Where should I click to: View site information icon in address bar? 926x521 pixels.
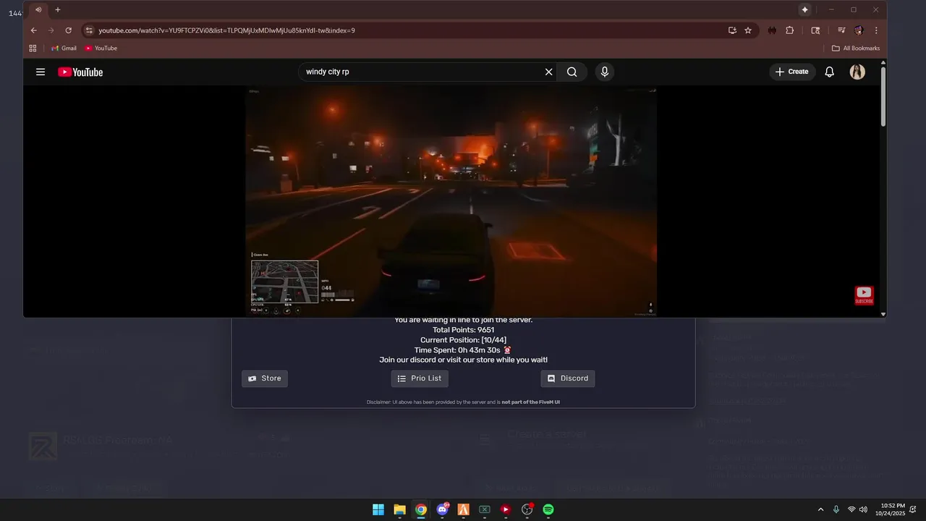click(89, 30)
